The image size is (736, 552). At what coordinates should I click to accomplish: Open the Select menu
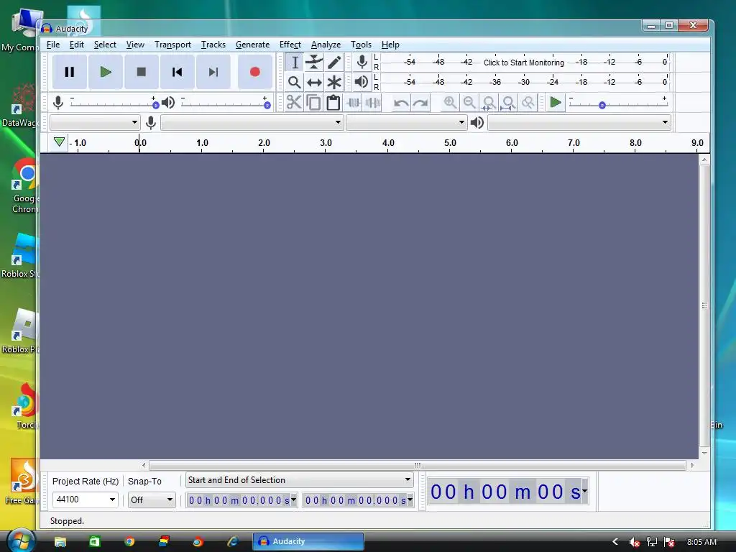105,45
